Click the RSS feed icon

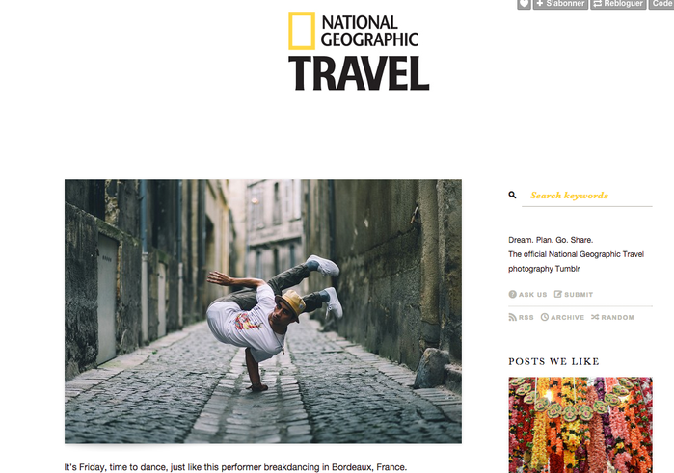512,317
